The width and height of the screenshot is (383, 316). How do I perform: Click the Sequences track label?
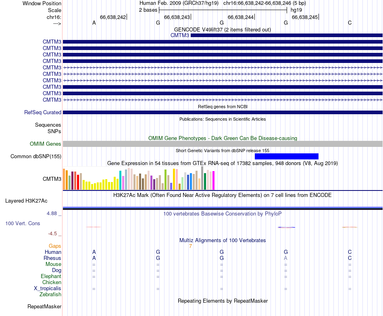(48, 125)
